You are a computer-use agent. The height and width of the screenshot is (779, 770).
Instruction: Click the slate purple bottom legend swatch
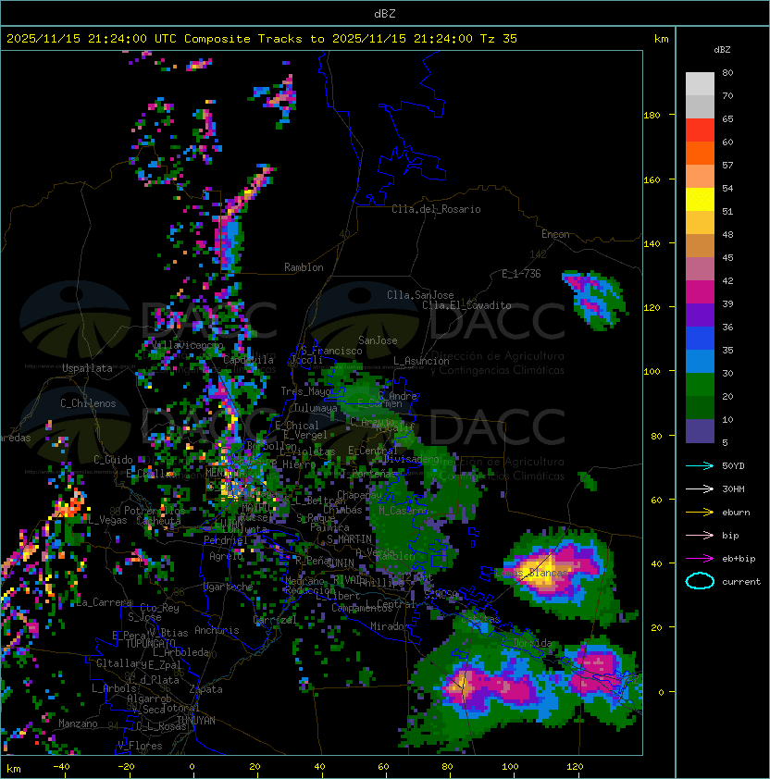pyautogui.click(x=700, y=431)
